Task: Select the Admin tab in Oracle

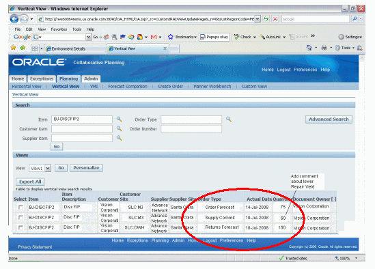Action: pos(91,79)
